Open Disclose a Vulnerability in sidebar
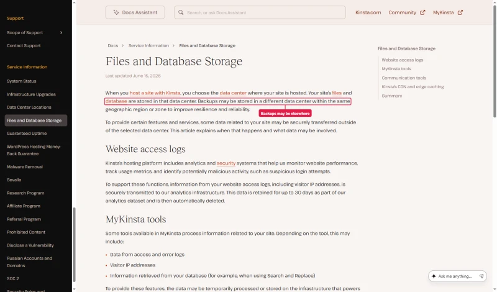This screenshot has height=292, width=497. [30, 245]
